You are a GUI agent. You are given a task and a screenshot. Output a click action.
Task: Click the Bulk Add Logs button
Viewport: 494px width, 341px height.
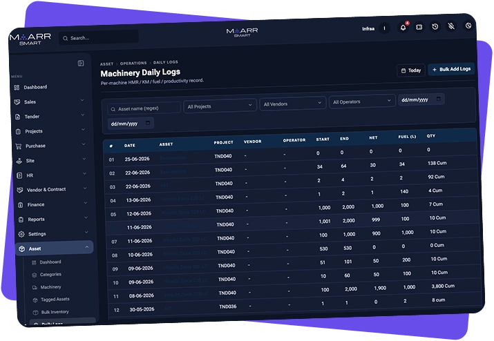click(x=451, y=69)
